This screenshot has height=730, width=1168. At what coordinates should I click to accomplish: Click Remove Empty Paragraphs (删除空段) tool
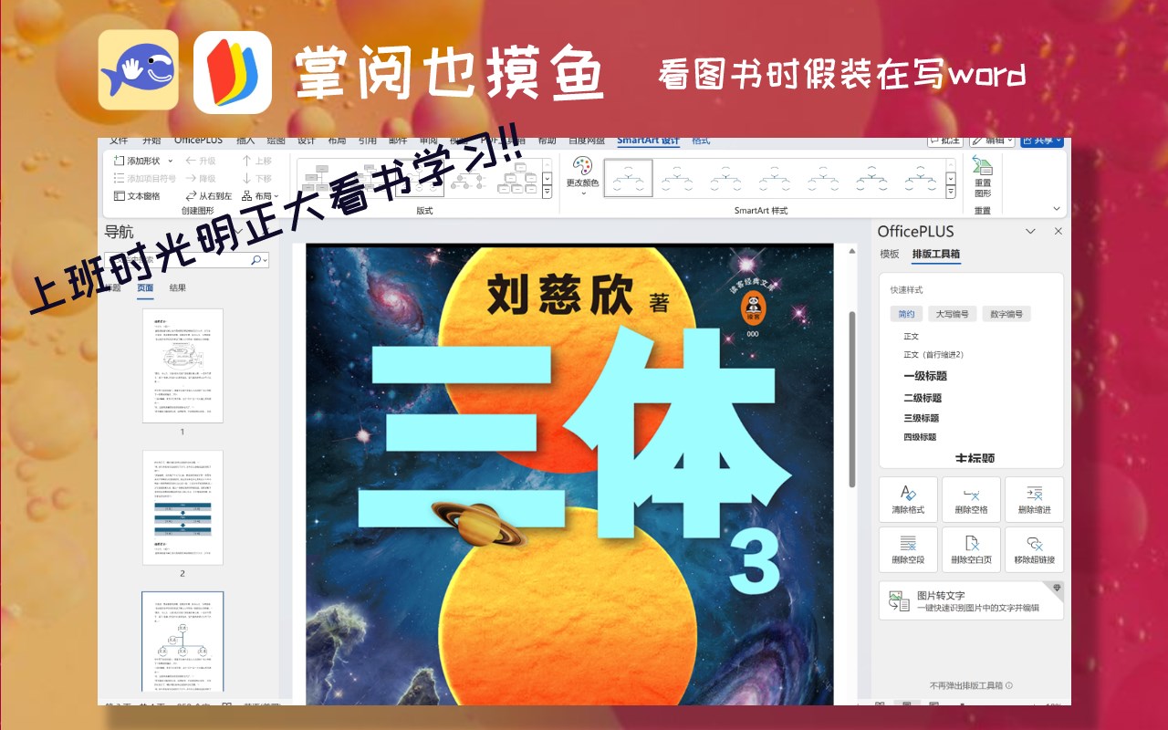point(908,549)
